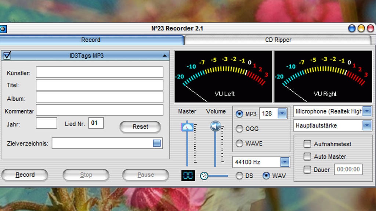
Task: Switch to the Record tab
Action: click(x=91, y=40)
